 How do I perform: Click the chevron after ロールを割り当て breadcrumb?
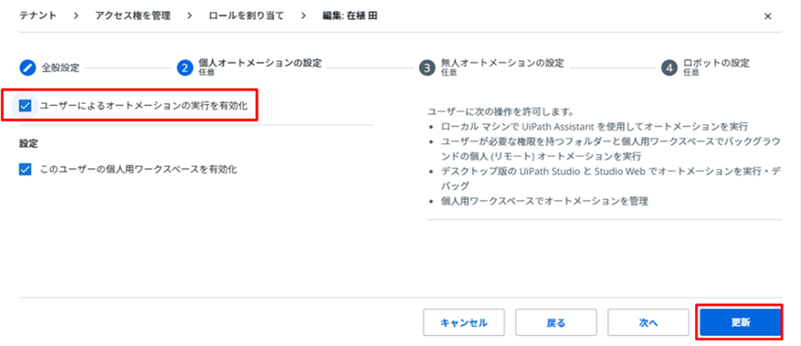coord(303,16)
